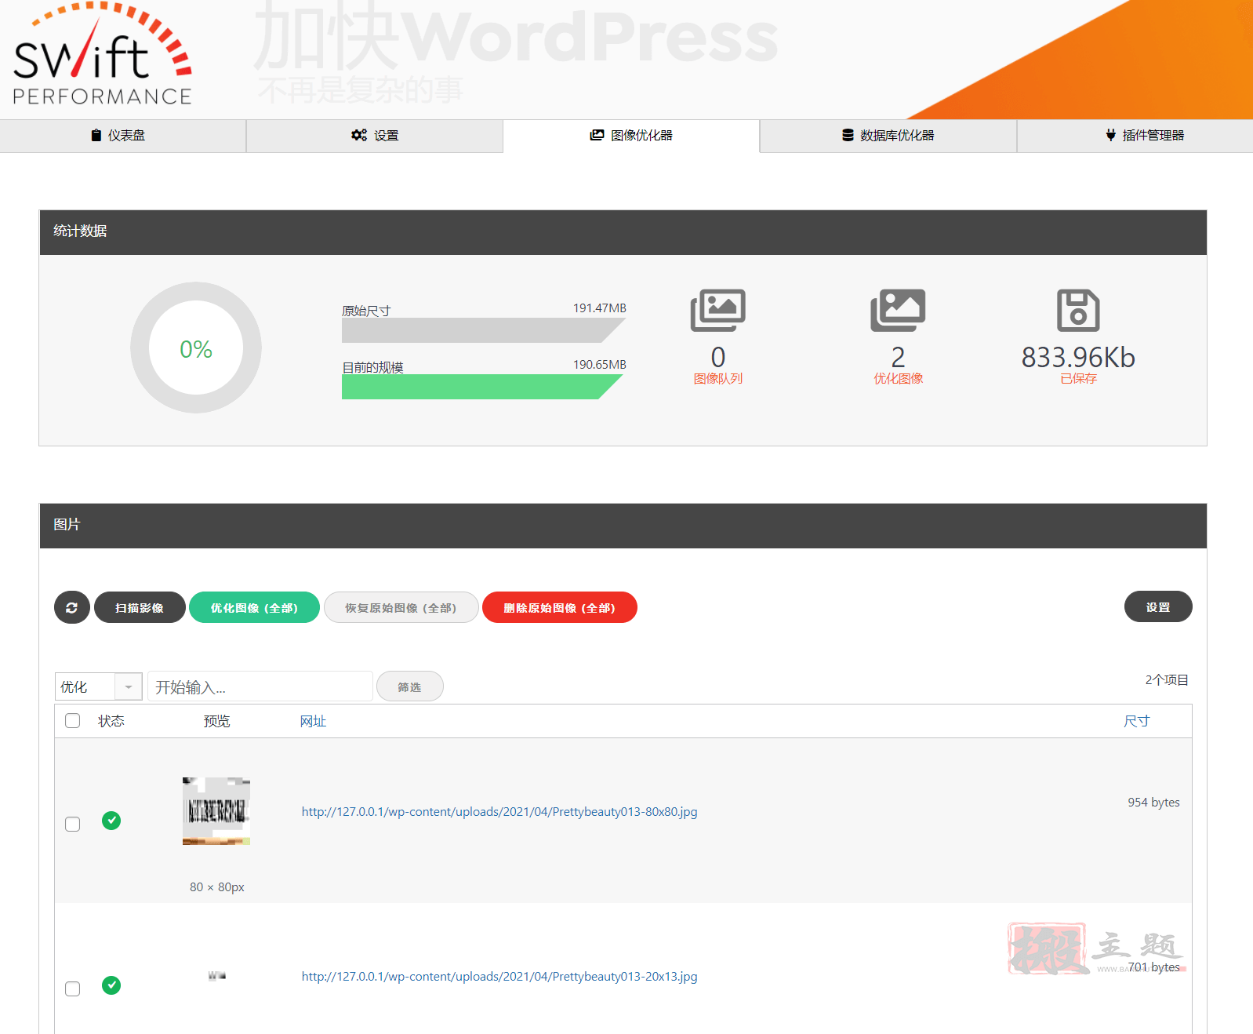Click the 图像队列 label

click(717, 379)
